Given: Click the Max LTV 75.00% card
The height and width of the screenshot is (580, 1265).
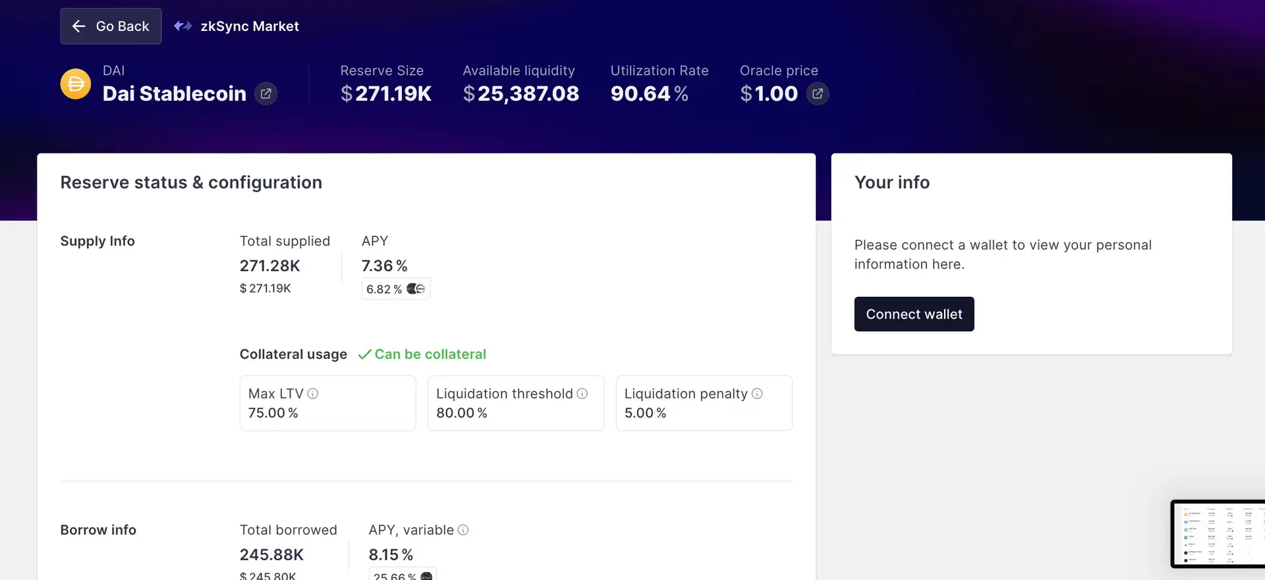Looking at the screenshot, I should 327,404.
